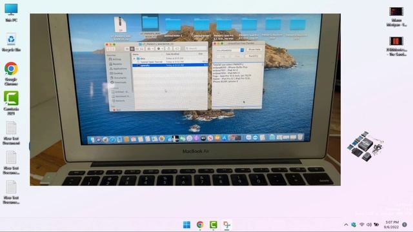
Task: Click the hardware tools box picture on desktop
Action: pos(365,146)
